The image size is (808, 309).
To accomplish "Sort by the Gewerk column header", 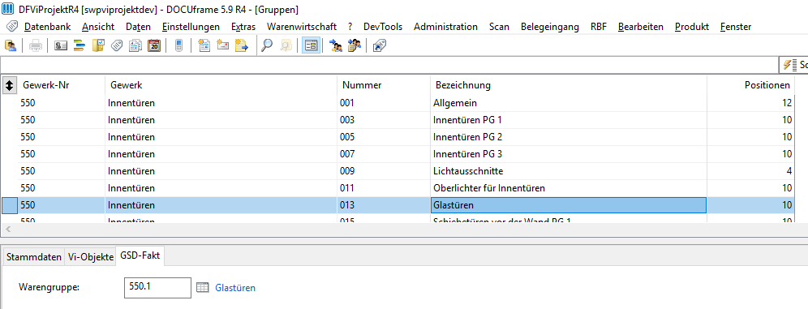I will (221, 85).
